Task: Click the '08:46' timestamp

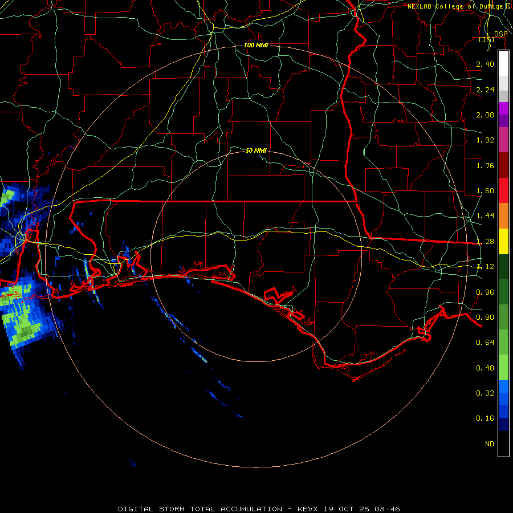Action: (x=388, y=509)
